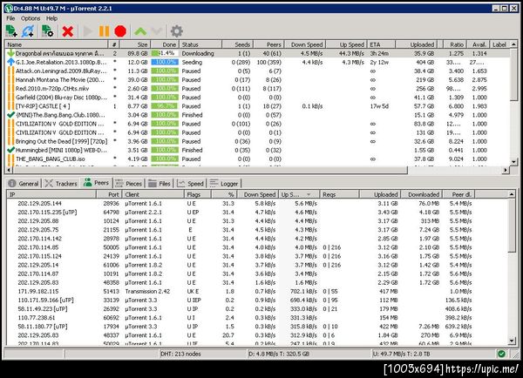Select the Peers tab
The width and height of the screenshot is (523, 378).
97,183
